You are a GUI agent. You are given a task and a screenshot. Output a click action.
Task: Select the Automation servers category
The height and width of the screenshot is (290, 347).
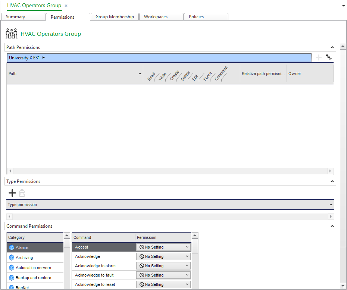(35, 268)
